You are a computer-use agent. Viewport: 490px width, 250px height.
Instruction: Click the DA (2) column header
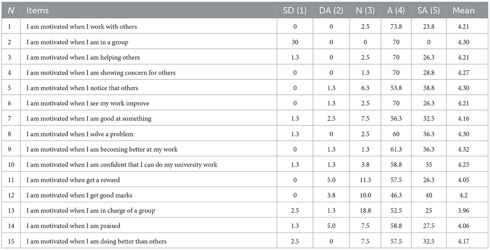(x=331, y=10)
